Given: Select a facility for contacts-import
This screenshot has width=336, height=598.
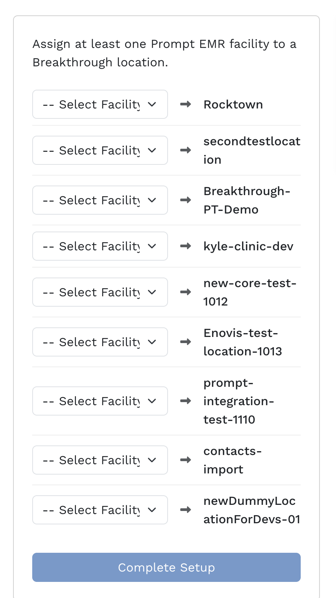Looking at the screenshot, I should point(100,460).
